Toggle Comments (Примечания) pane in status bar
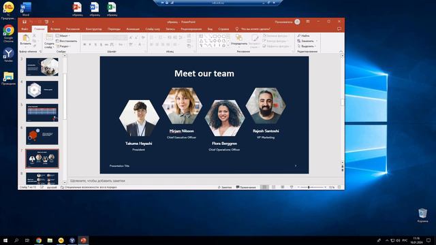Viewport: 436px width, 245px height. coord(246,187)
